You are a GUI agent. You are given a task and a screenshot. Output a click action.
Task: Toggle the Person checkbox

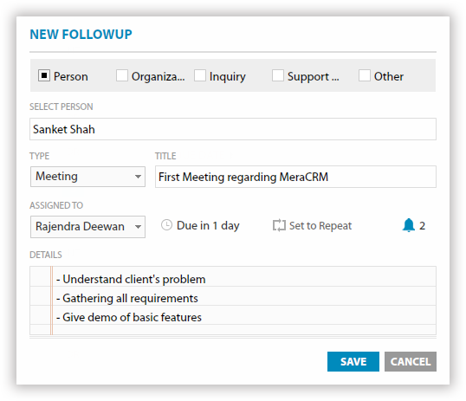point(44,75)
